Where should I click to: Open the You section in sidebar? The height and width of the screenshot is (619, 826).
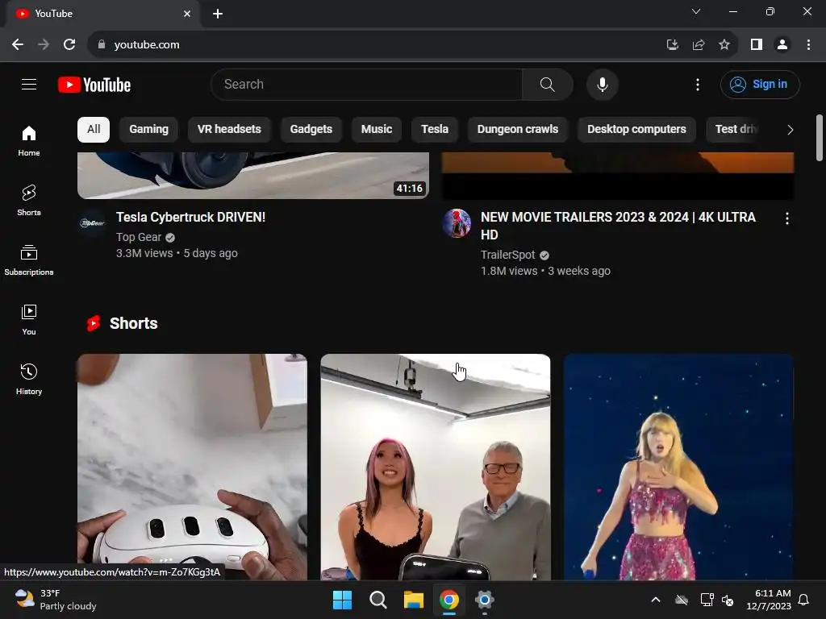(29, 319)
